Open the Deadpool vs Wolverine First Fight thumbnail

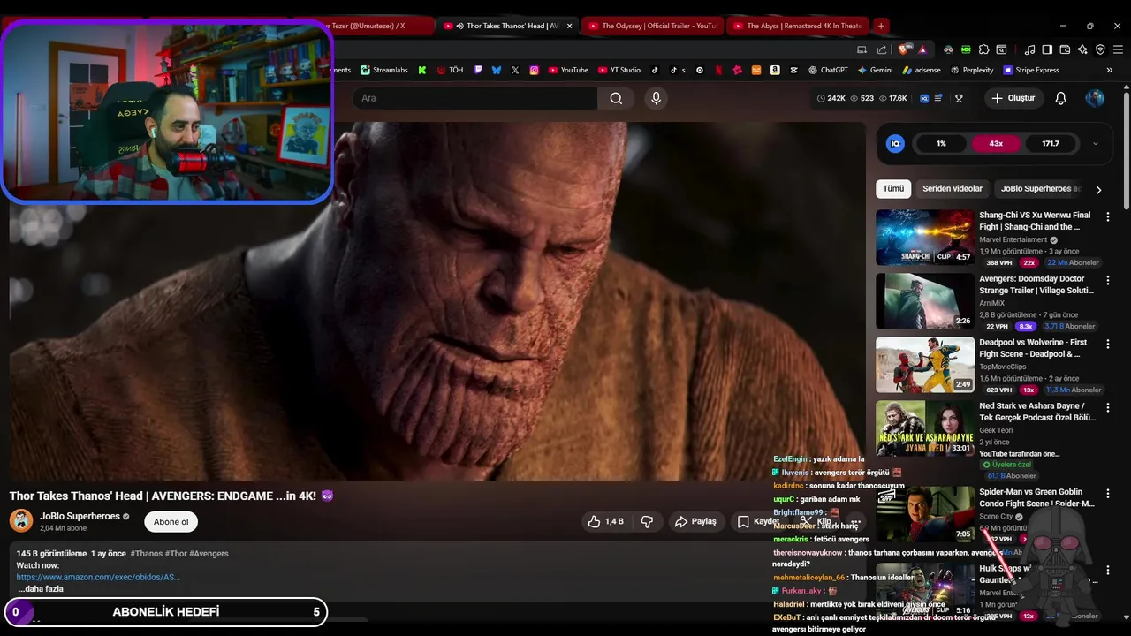tap(925, 364)
